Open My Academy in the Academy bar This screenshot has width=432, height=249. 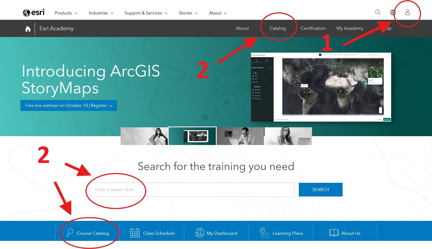click(350, 28)
